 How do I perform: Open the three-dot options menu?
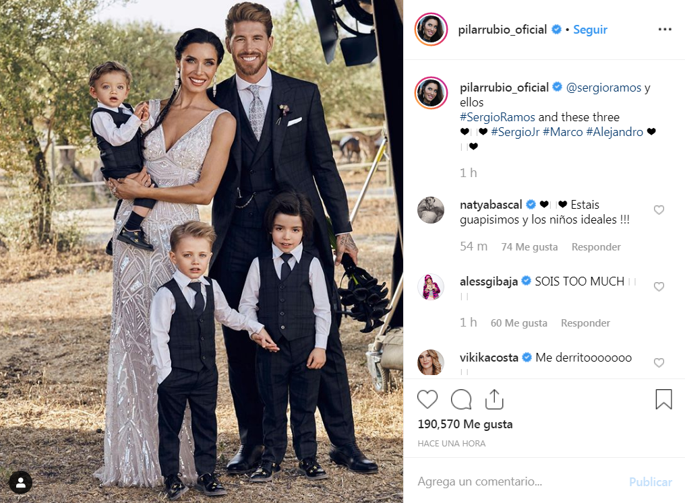(x=665, y=29)
